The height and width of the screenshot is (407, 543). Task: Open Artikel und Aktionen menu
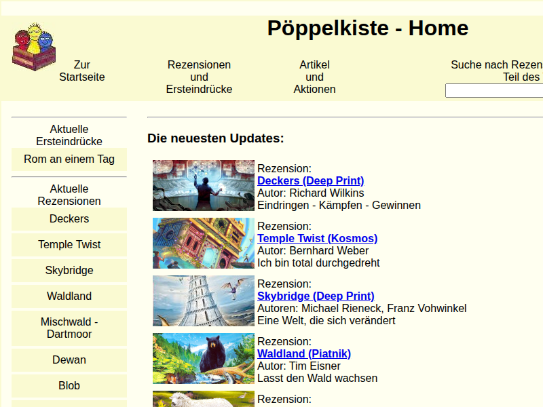(314, 77)
